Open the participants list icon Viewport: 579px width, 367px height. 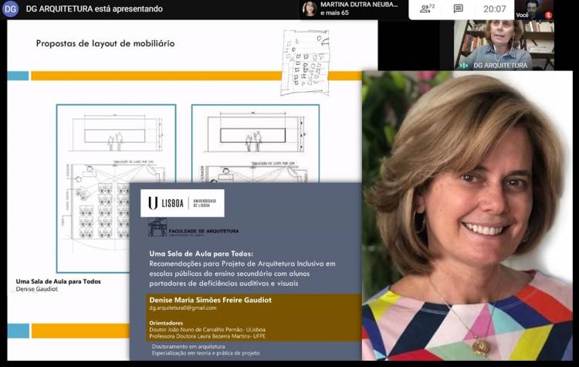(425, 8)
